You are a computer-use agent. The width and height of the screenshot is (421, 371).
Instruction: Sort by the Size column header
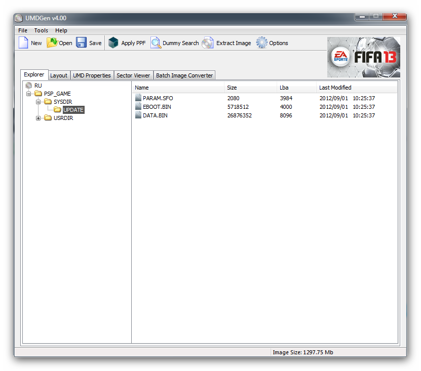(x=250, y=88)
